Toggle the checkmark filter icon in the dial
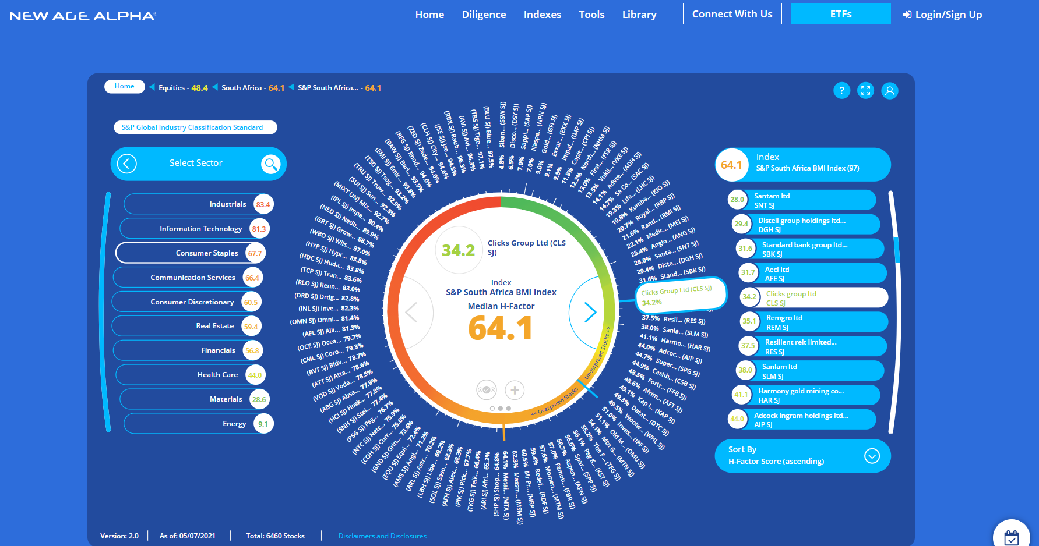Image resolution: width=1039 pixels, height=546 pixels. pos(486,389)
